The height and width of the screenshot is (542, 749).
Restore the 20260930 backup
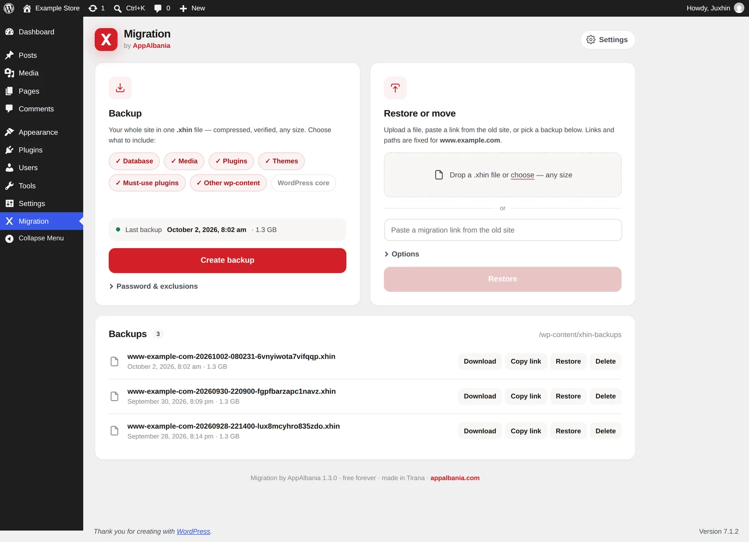pyautogui.click(x=568, y=396)
